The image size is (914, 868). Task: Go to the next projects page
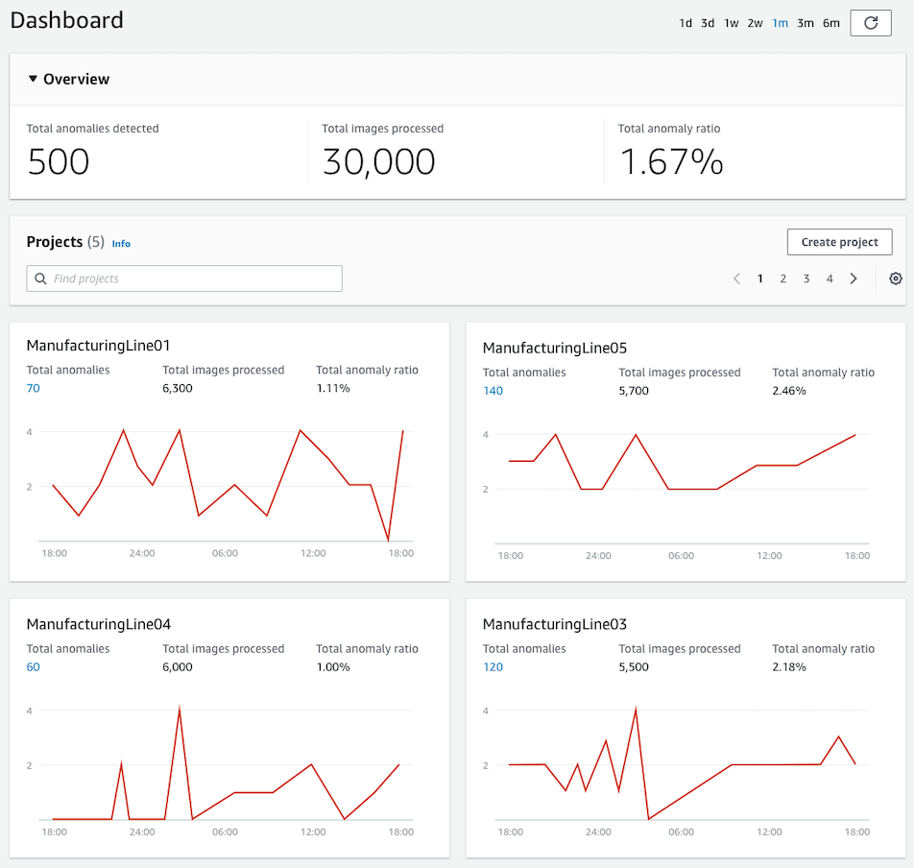click(854, 278)
